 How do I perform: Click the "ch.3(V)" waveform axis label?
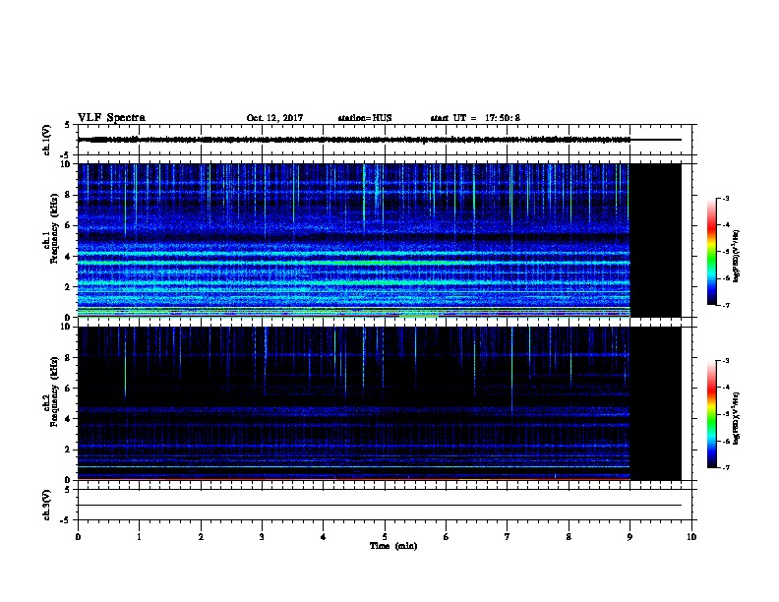coord(47,505)
